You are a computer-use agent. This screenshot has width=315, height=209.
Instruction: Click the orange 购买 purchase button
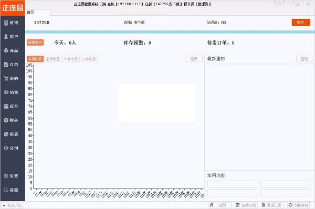point(301,22)
